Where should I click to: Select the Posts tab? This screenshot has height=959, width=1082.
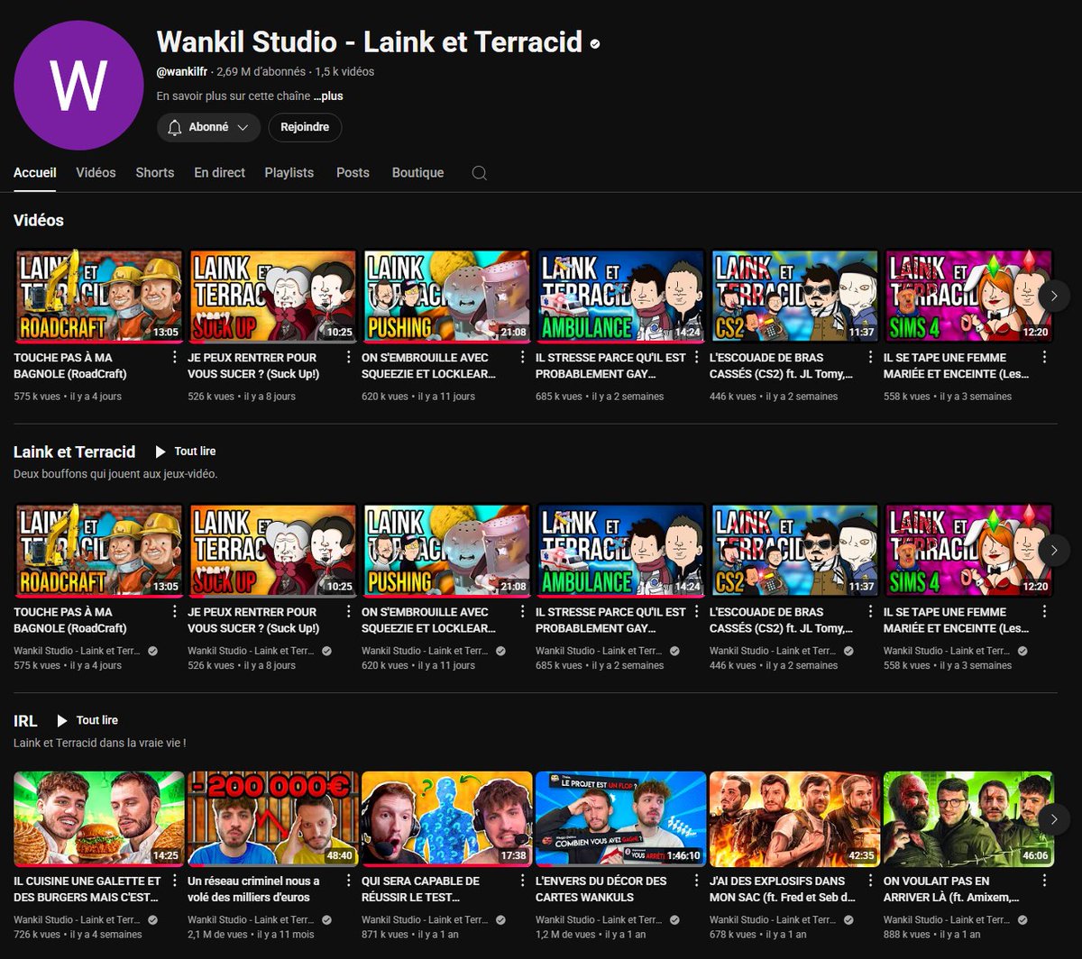click(353, 172)
